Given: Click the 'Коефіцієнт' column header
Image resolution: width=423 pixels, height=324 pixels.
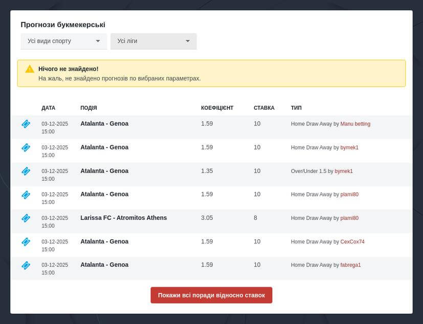Looking at the screenshot, I should [x=217, y=108].
